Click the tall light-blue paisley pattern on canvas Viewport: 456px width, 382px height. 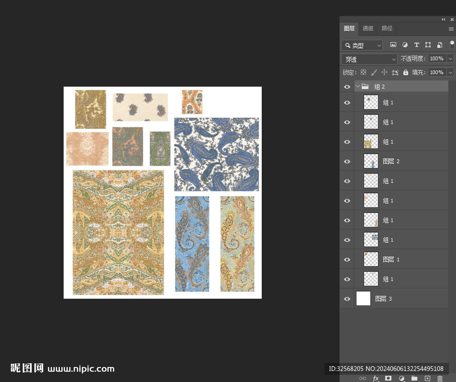click(x=192, y=244)
